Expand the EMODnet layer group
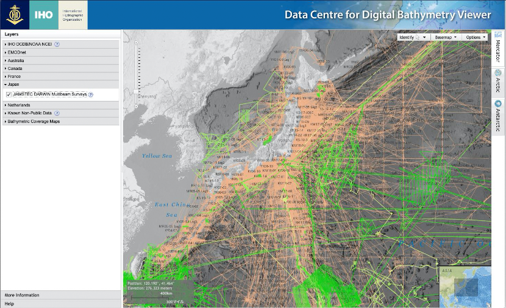Viewport: 506px width, 308px height. 61,52
